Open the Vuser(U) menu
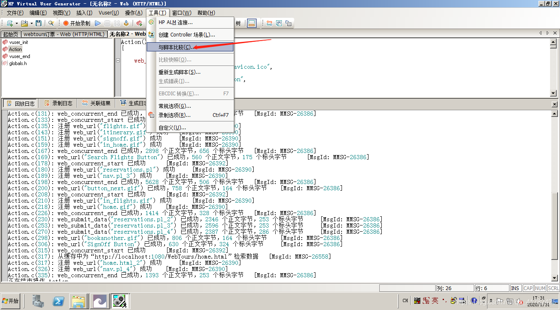Image resolution: width=560 pixels, height=310 pixels. [x=109, y=13]
